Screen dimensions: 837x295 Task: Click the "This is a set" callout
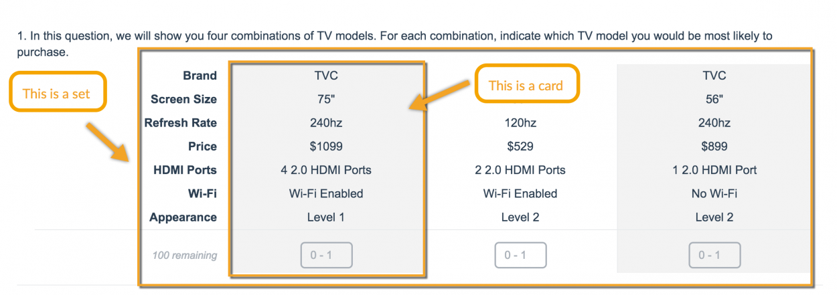58,92
